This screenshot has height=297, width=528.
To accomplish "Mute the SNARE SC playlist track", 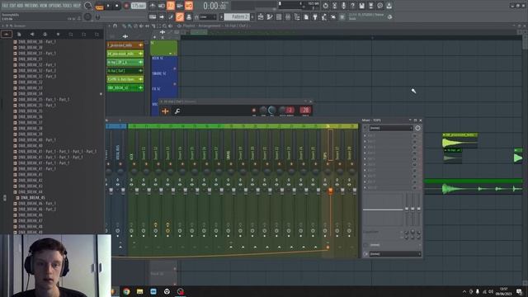I will [x=175, y=84].
